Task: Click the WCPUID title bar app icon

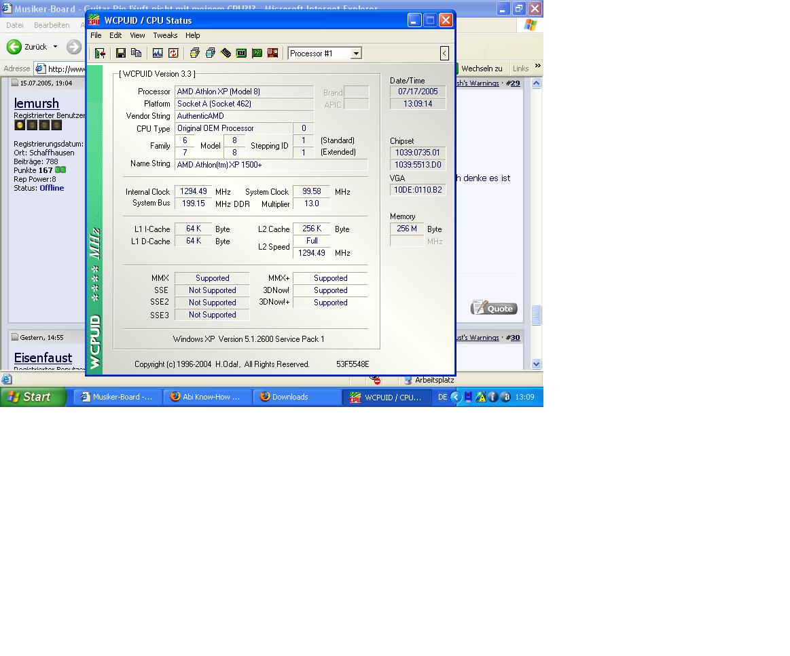Action: pyautogui.click(x=94, y=20)
